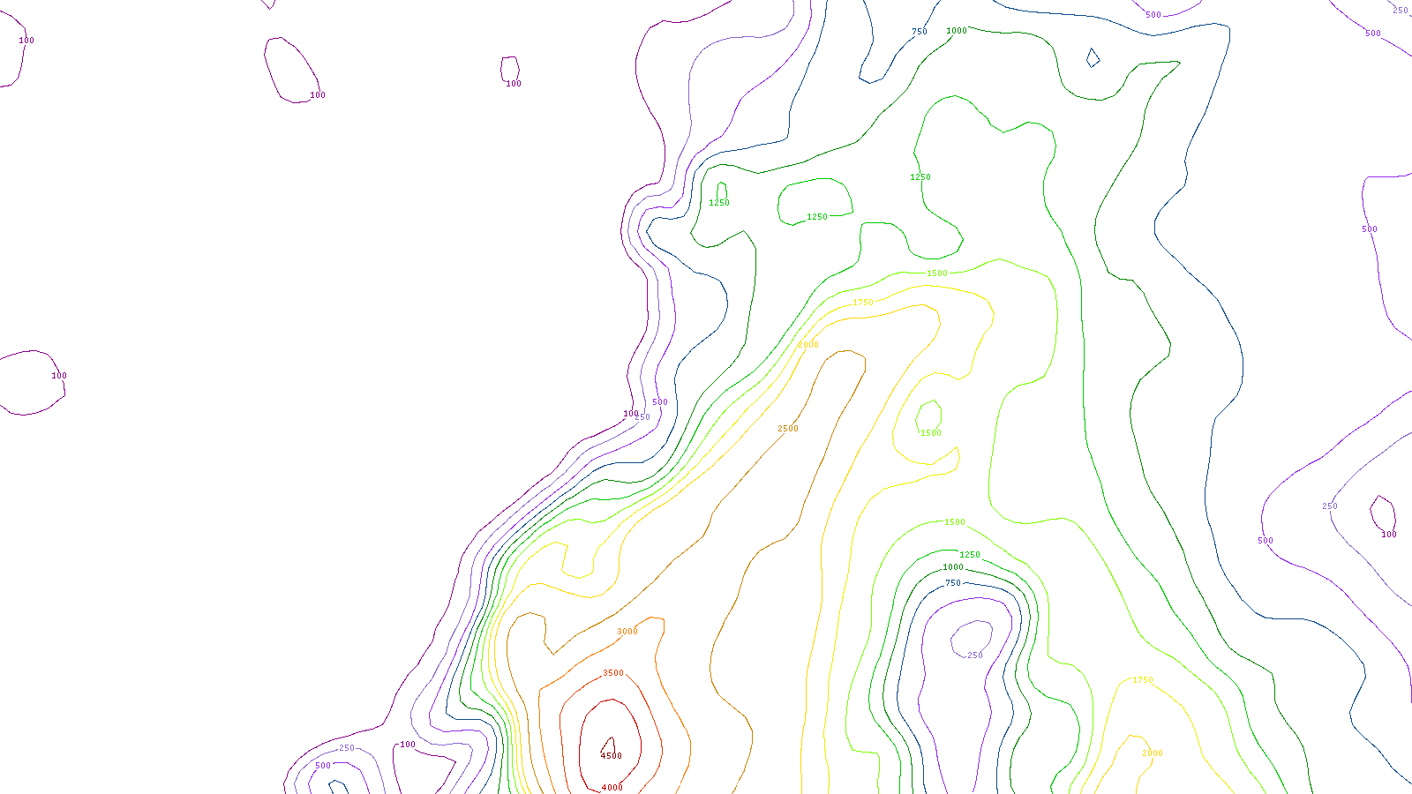This screenshot has height=794, width=1412.
Task: Select the 4000 contour elevation label
Action: click(x=612, y=788)
